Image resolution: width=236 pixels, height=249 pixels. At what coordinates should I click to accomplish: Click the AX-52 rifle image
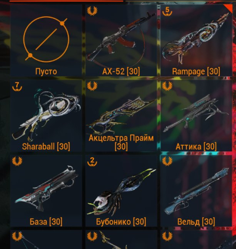coord(121,38)
